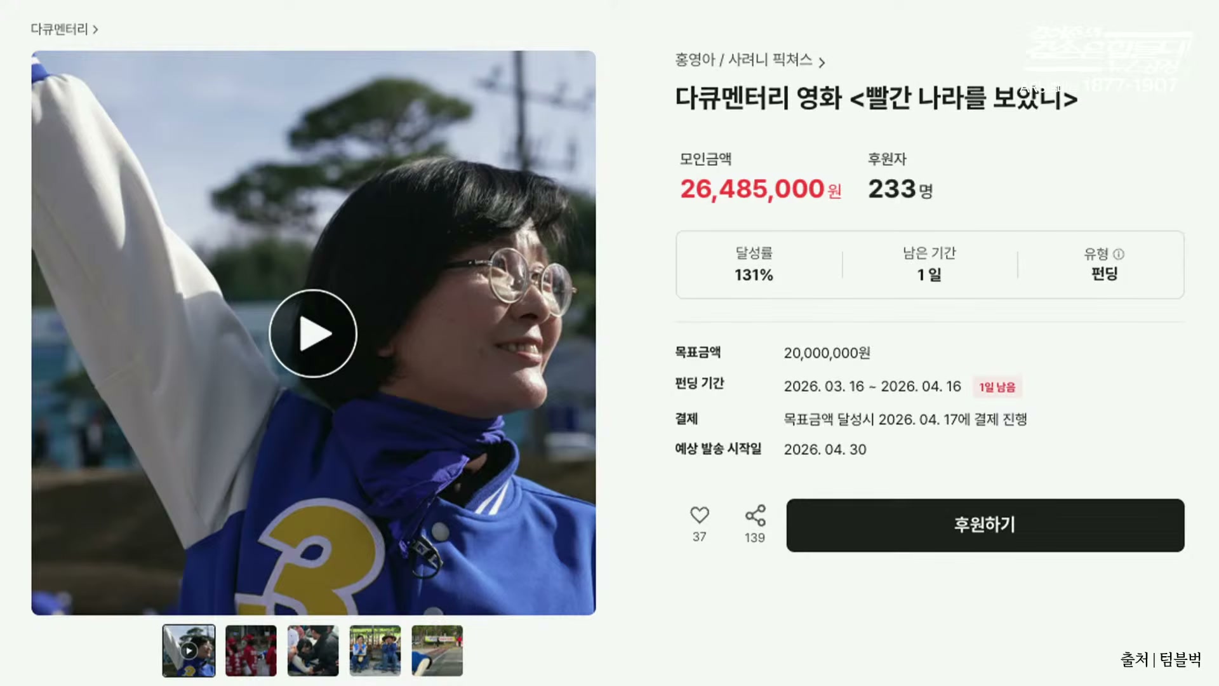The width and height of the screenshot is (1219, 686).
Task: Click the 26,485,000원 raised amount
Action: [x=761, y=189]
